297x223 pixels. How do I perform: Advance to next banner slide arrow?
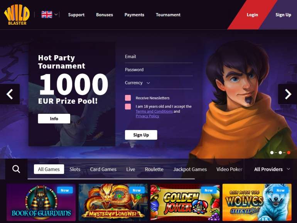click(x=287, y=94)
